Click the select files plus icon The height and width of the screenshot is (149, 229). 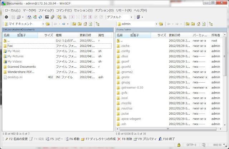tap(72, 17)
